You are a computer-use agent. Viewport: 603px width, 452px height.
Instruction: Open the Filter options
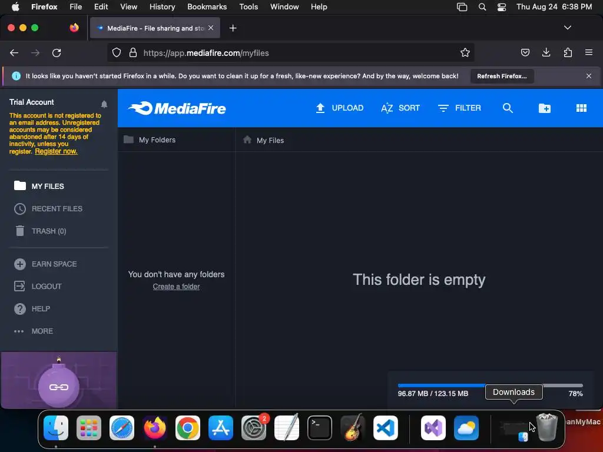pyautogui.click(x=459, y=108)
